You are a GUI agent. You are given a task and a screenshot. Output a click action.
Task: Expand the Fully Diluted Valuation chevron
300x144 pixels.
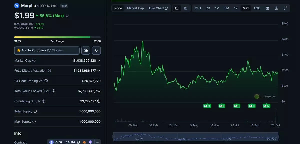99,71
